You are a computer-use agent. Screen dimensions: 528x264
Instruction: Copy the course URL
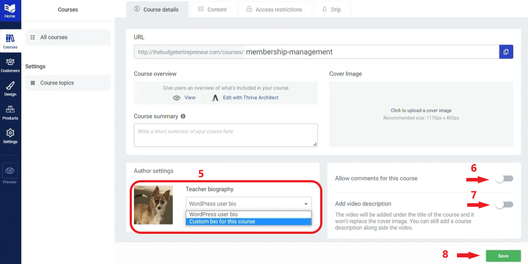[506, 52]
